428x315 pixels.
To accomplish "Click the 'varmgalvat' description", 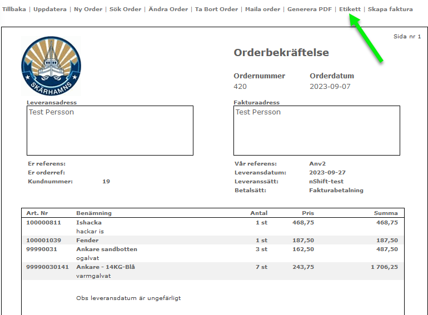I will click(93, 276).
